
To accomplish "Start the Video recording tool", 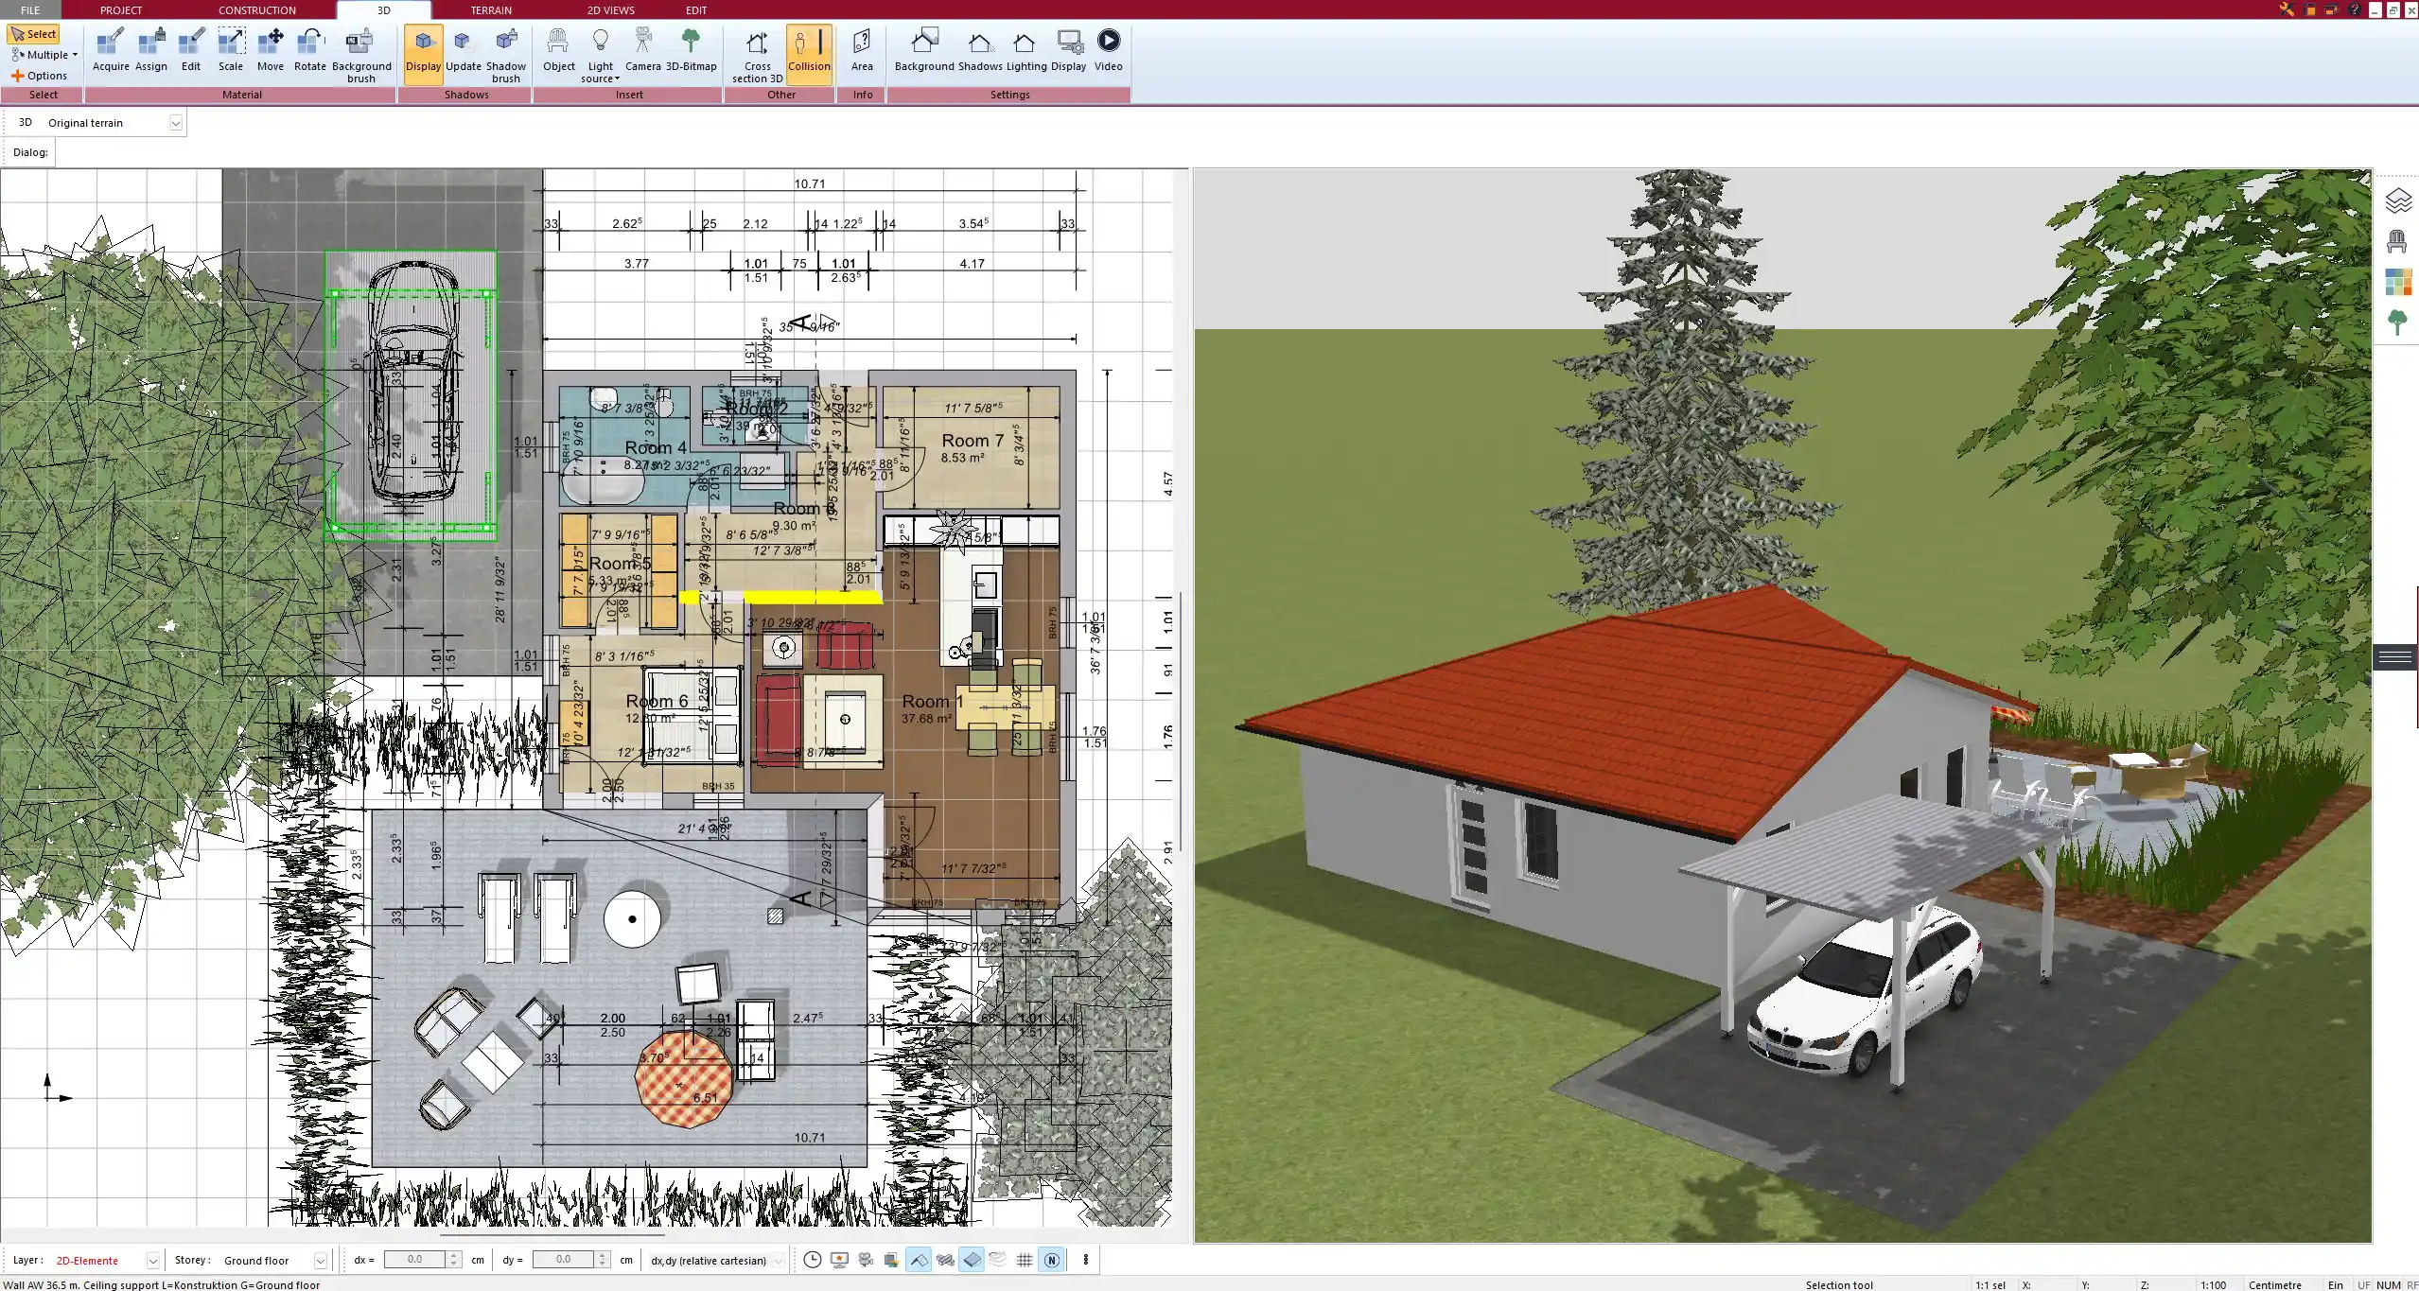I will 1109,51.
